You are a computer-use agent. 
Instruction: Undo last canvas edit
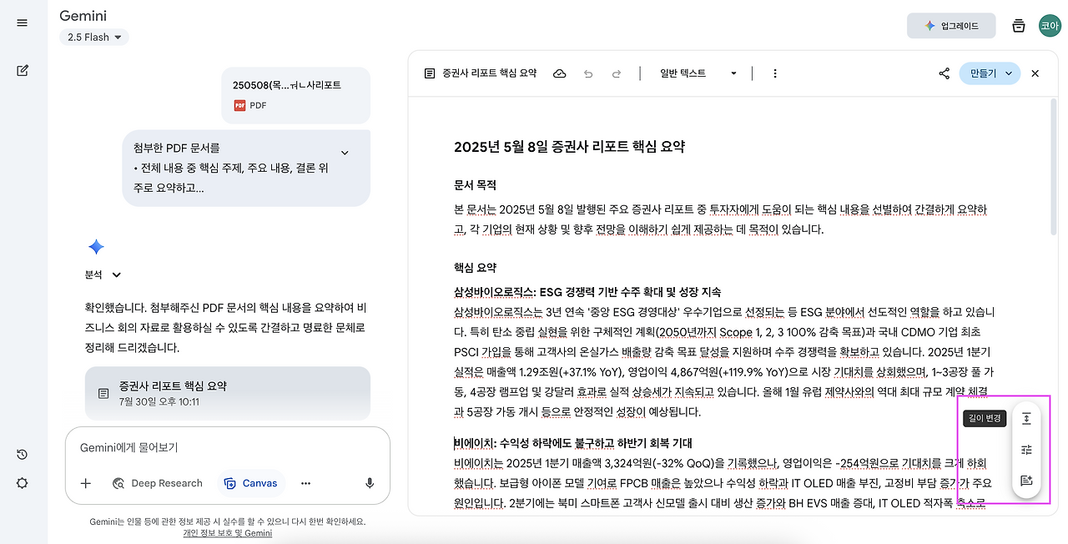point(588,73)
